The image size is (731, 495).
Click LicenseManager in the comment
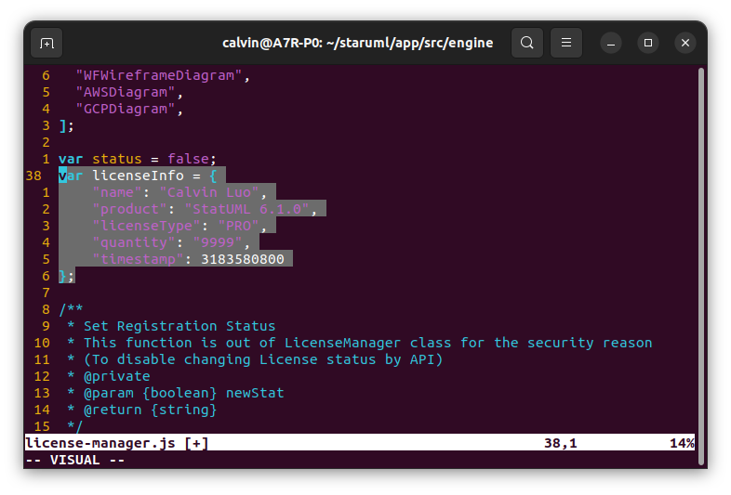[342, 344]
